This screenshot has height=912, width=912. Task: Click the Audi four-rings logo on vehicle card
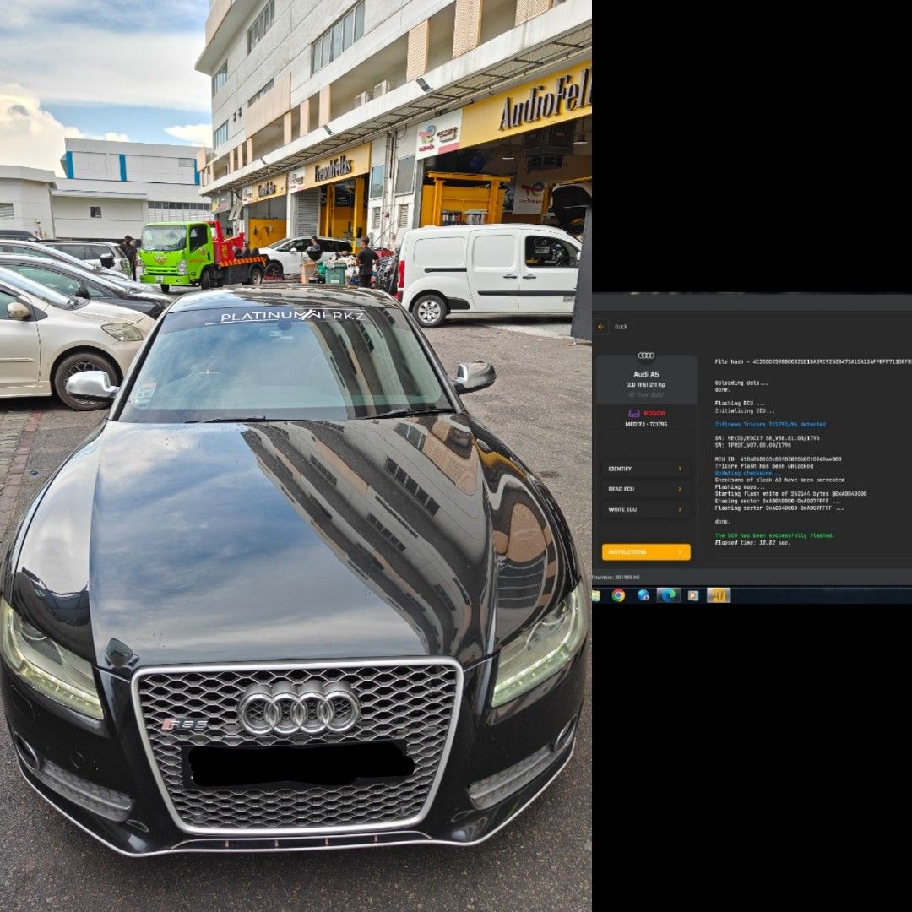coord(646,356)
